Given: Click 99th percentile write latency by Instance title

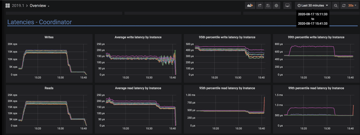Looking at the screenshot, I should point(316,37).
